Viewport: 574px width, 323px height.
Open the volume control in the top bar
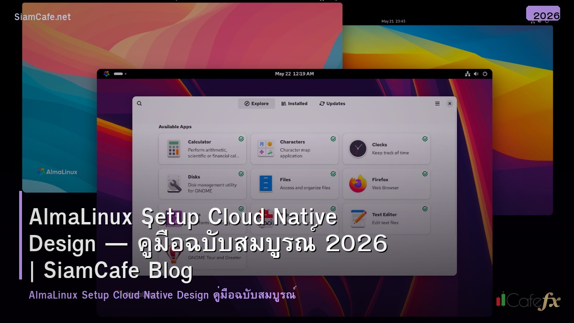tap(476, 74)
